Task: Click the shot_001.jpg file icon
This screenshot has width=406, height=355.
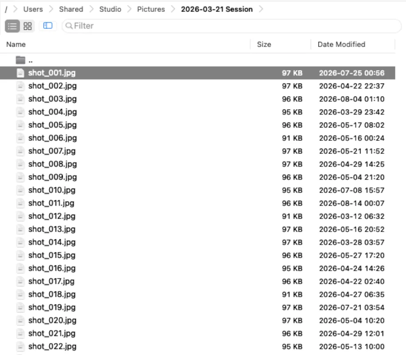Action: (x=20, y=73)
